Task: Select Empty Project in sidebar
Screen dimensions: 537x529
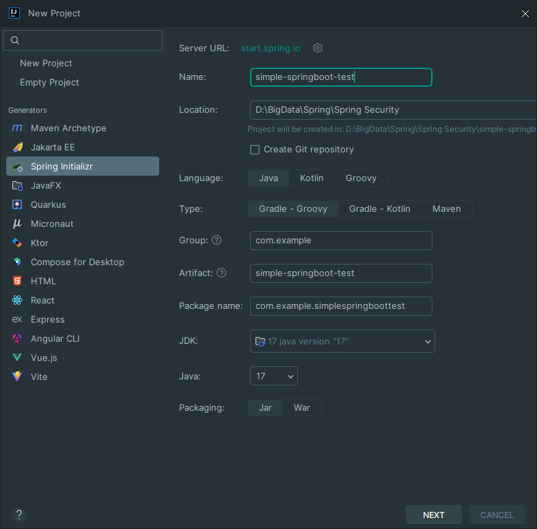Action: point(49,83)
